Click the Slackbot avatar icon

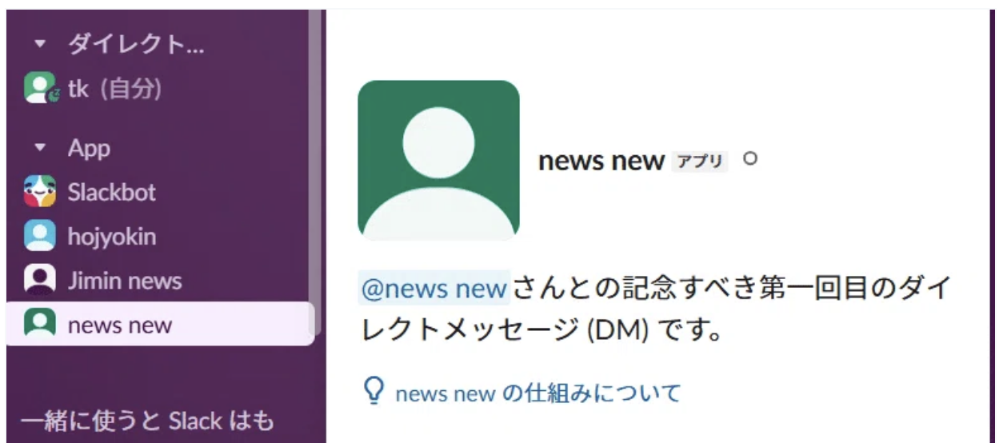tap(40, 192)
